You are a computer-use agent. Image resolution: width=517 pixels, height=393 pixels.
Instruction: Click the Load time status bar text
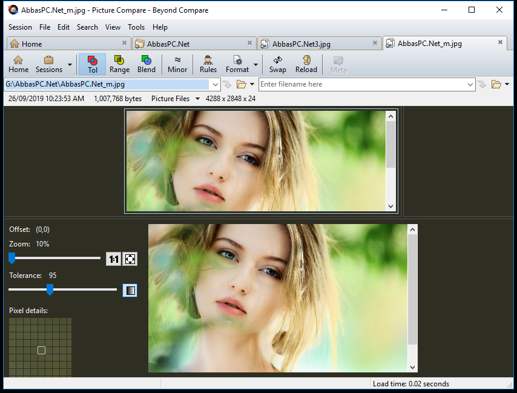click(411, 384)
